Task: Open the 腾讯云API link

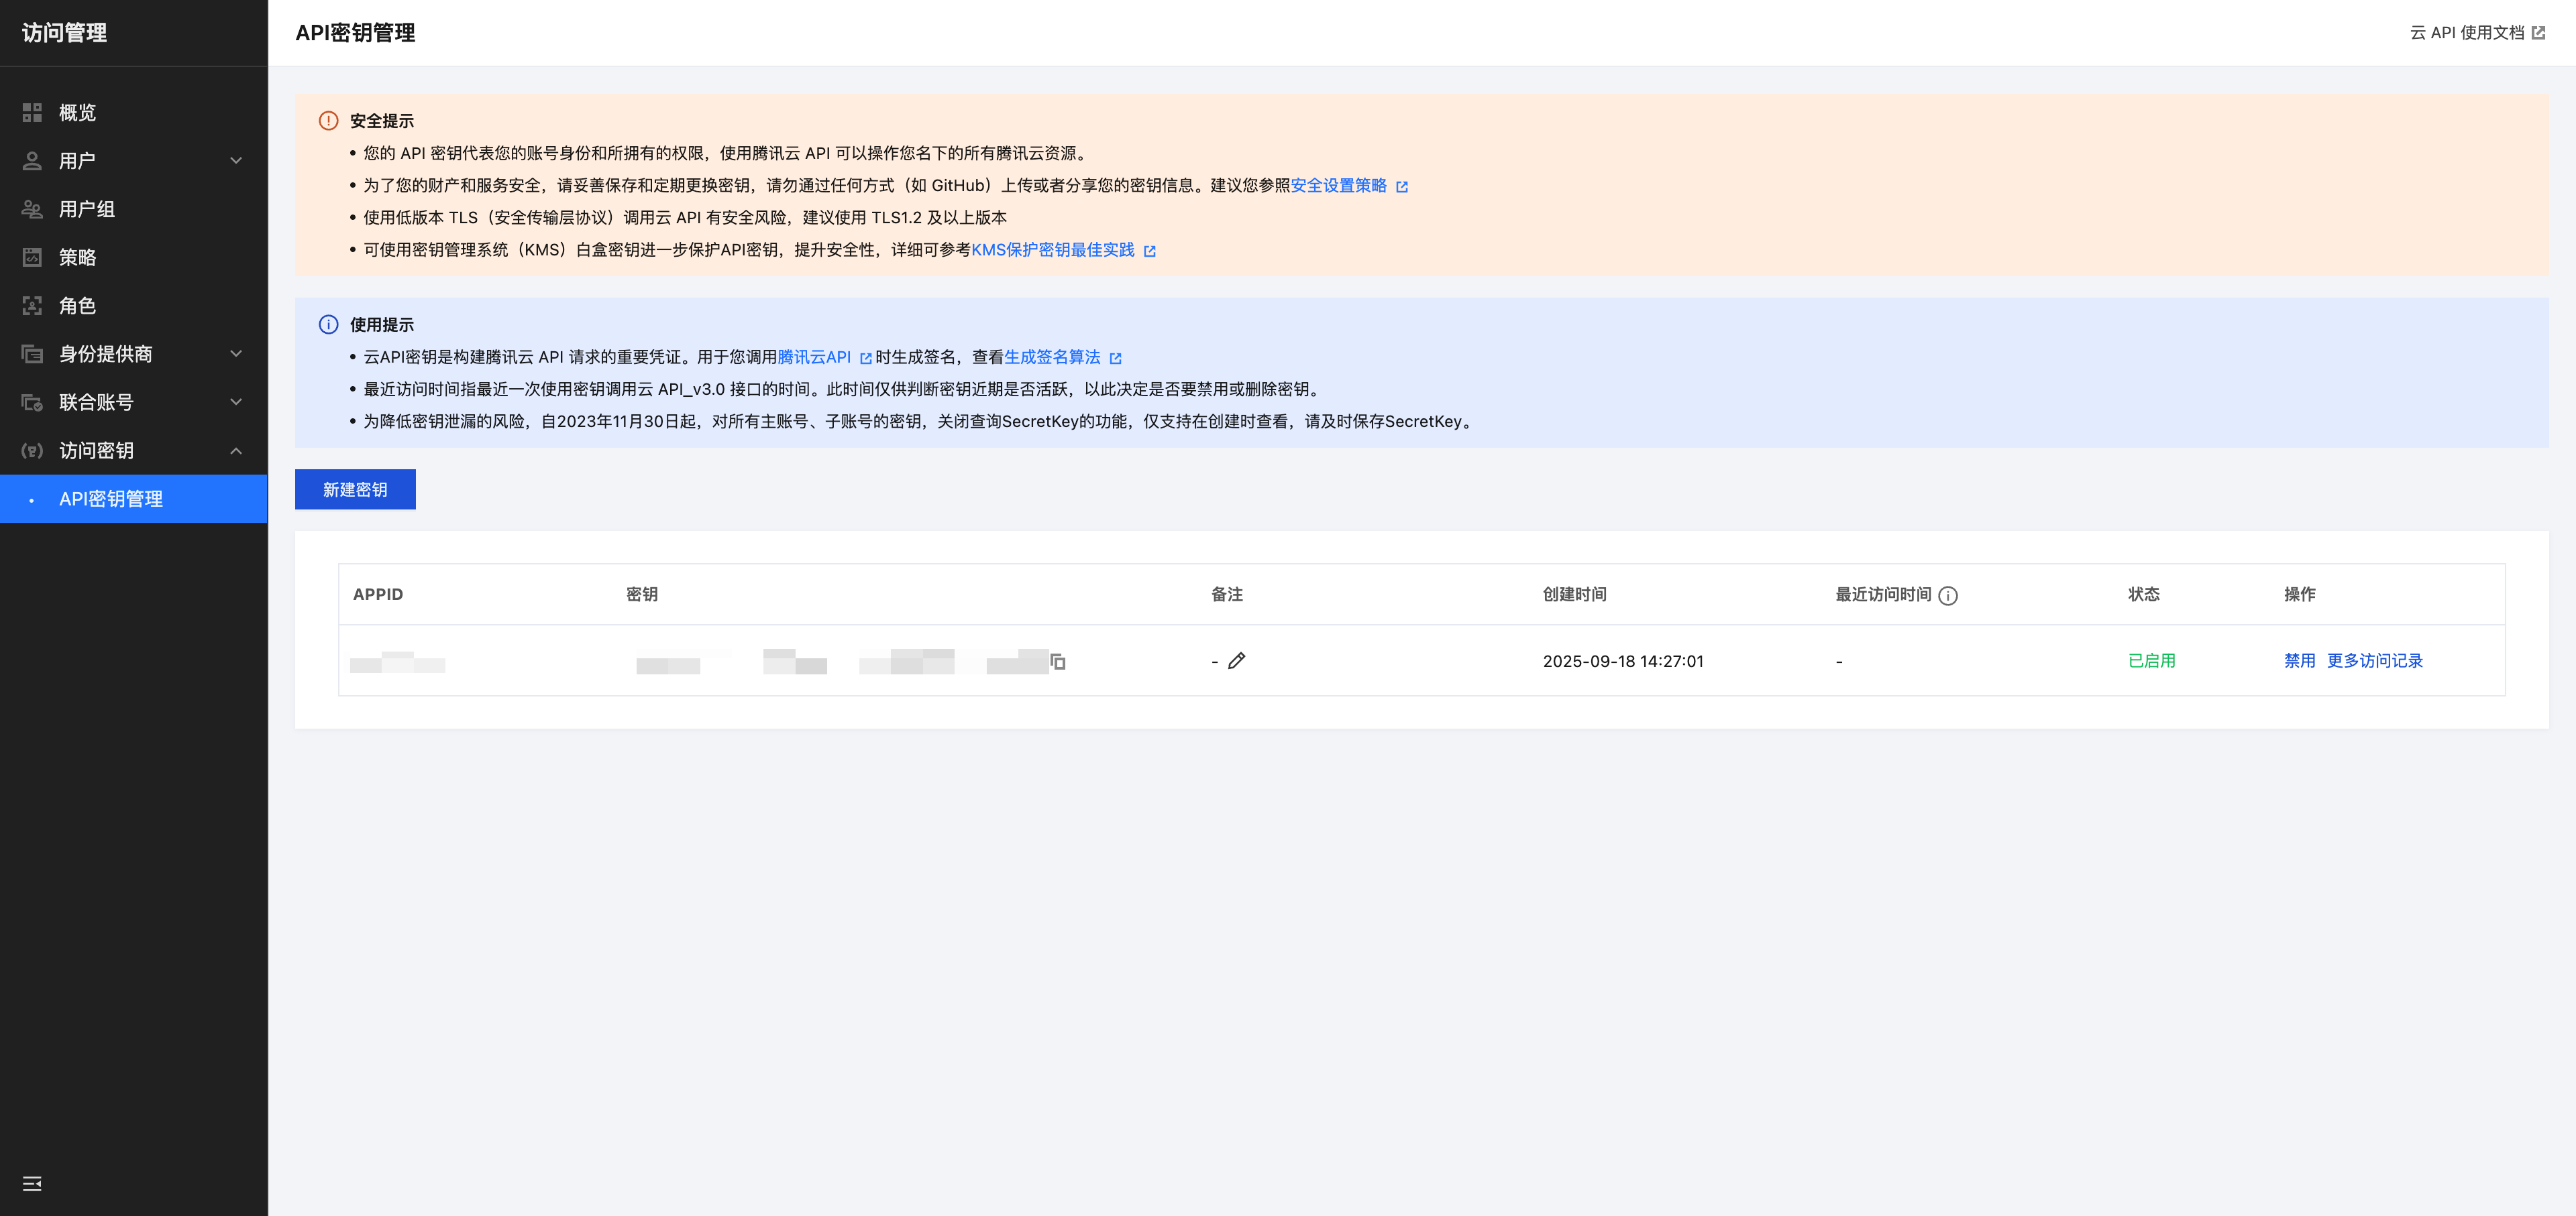Action: pyautogui.click(x=814, y=357)
